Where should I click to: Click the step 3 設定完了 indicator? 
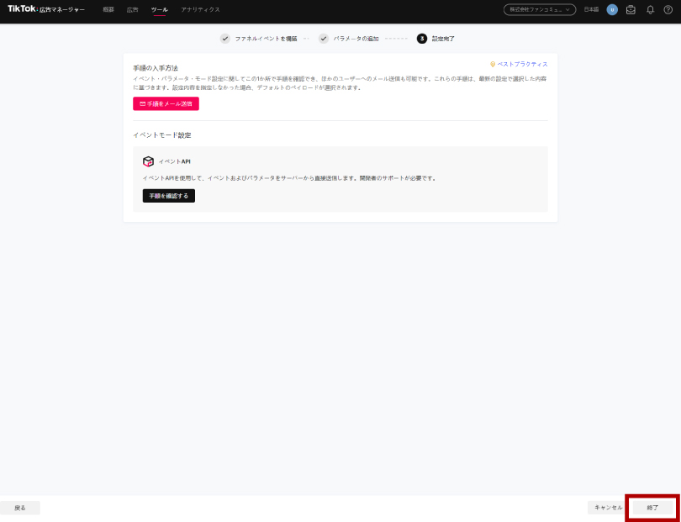coord(422,39)
